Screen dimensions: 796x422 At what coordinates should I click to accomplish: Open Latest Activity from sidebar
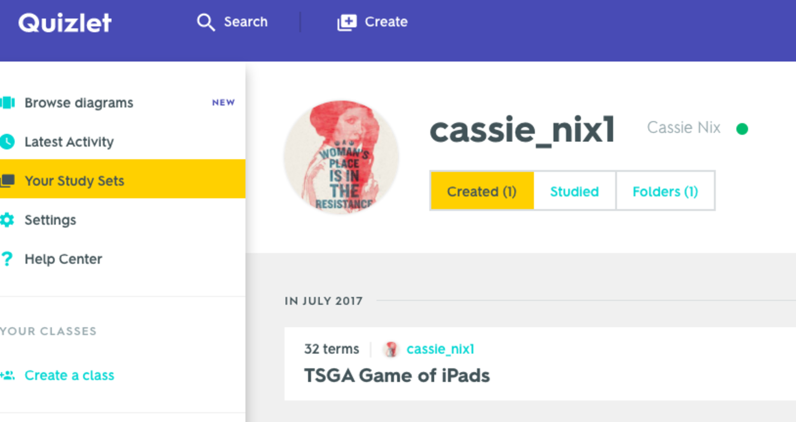pyautogui.click(x=69, y=142)
